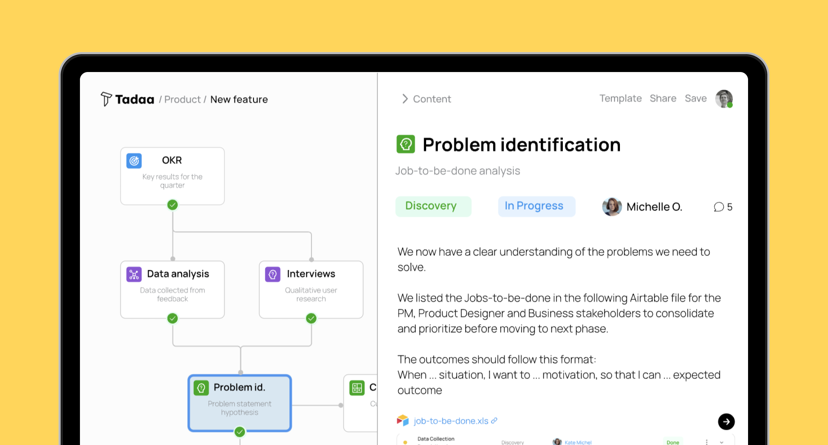Select the Problem id. card
This screenshot has width=828, height=445.
point(239,403)
